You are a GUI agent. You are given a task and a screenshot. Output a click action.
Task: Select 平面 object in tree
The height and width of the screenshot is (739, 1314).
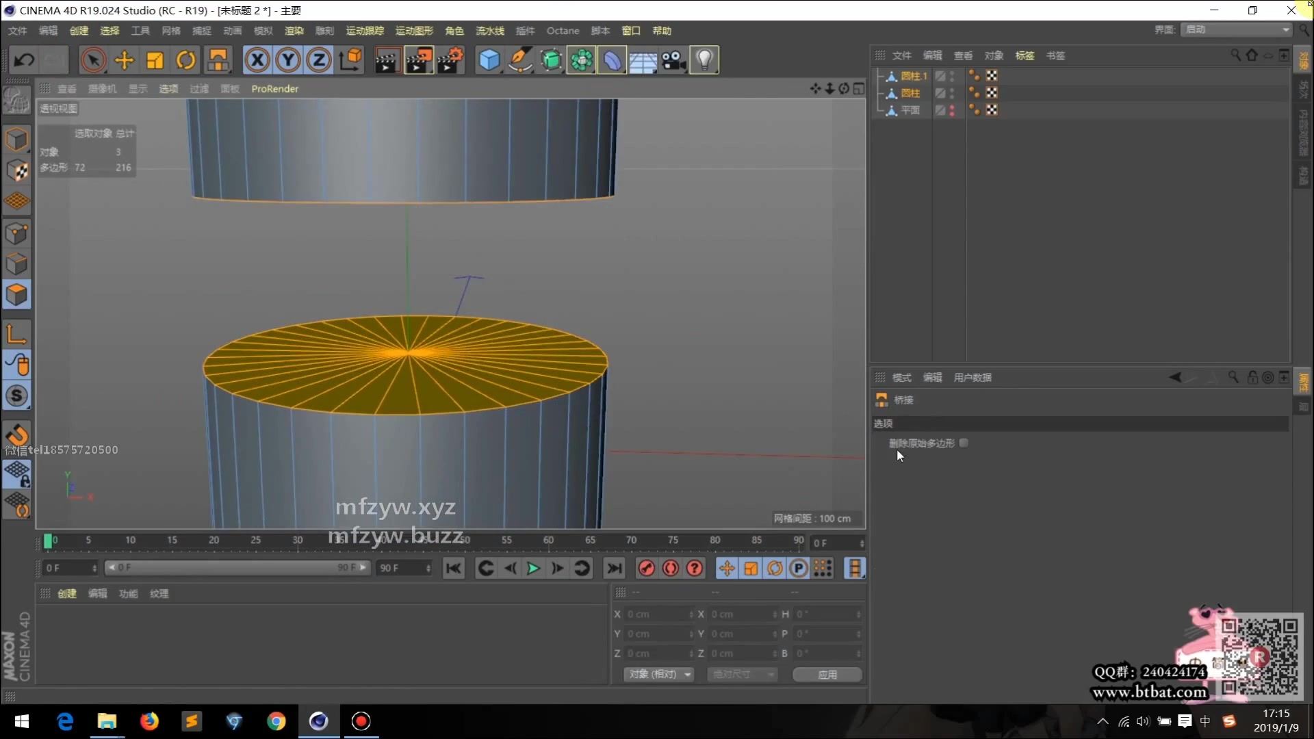click(910, 110)
